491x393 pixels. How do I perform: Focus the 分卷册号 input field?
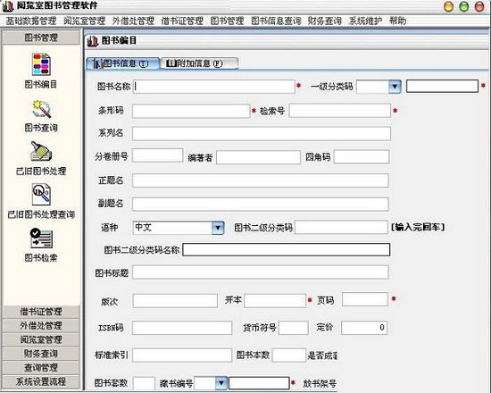click(157, 155)
